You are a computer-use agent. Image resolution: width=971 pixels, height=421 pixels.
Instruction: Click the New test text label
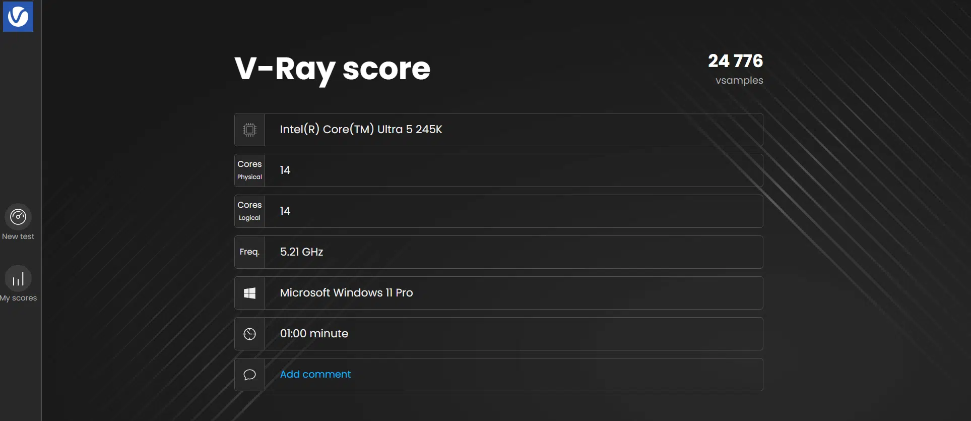(x=18, y=236)
